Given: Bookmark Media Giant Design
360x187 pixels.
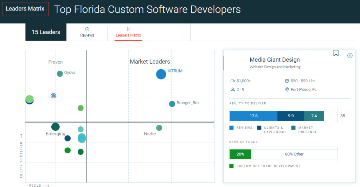Looking at the screenshot, I should coord(336,53).
